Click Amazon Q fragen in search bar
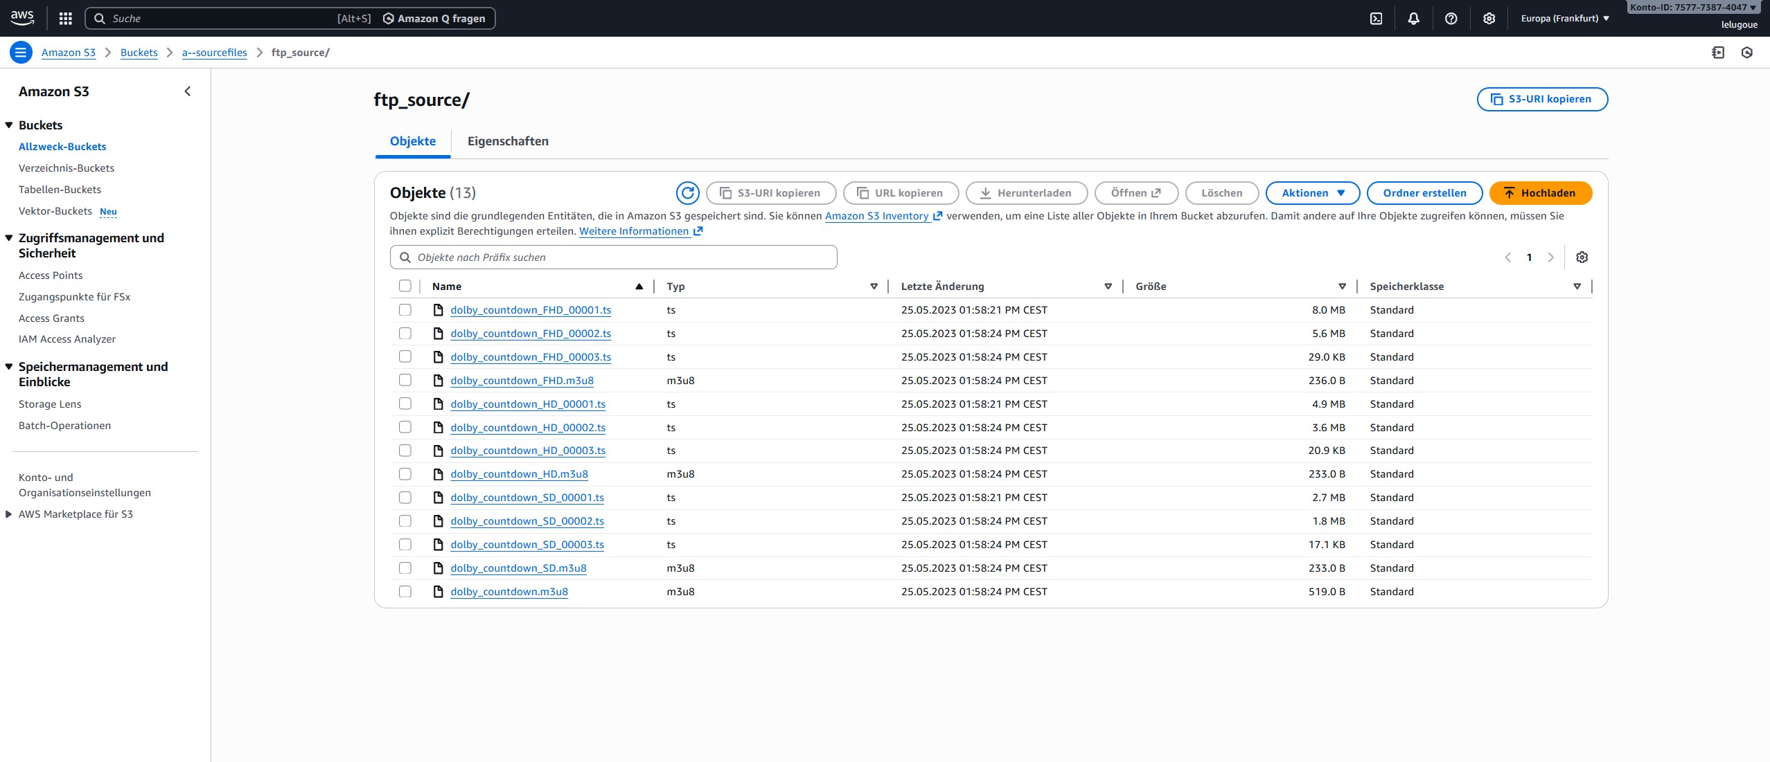Screen dimensions: 1770x762 (434, 19)
